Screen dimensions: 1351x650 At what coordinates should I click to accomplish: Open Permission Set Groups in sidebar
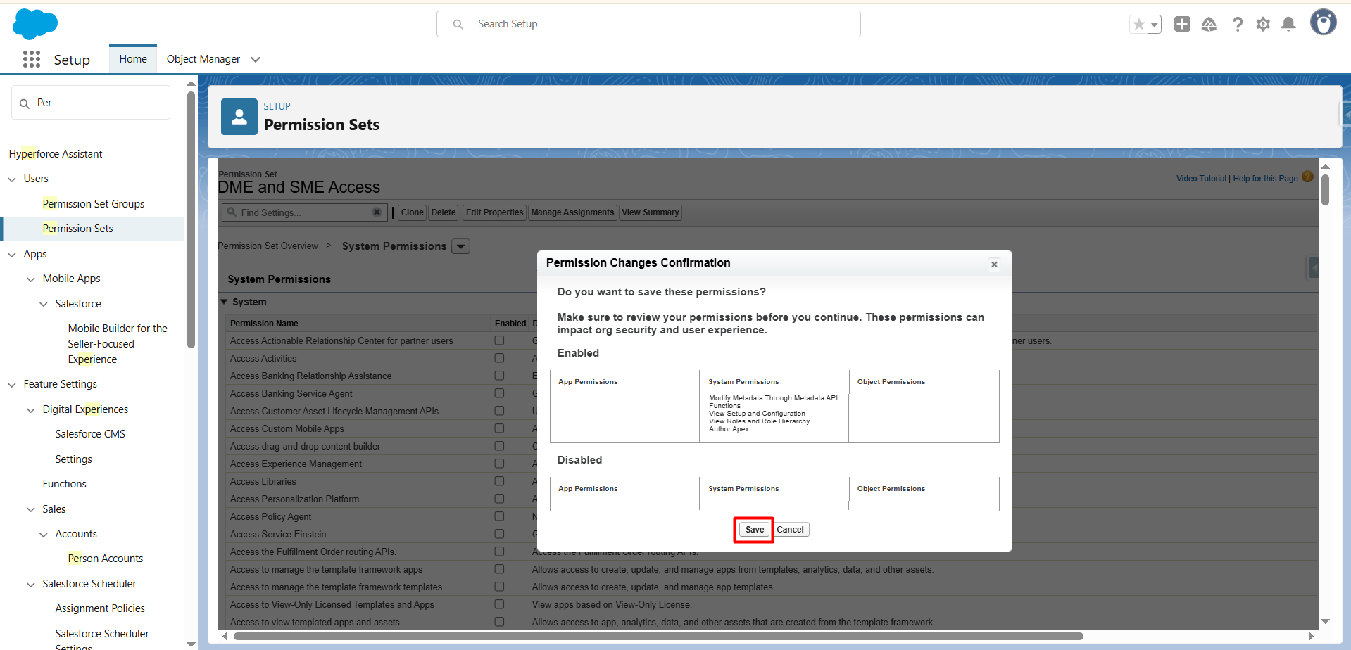94,204
